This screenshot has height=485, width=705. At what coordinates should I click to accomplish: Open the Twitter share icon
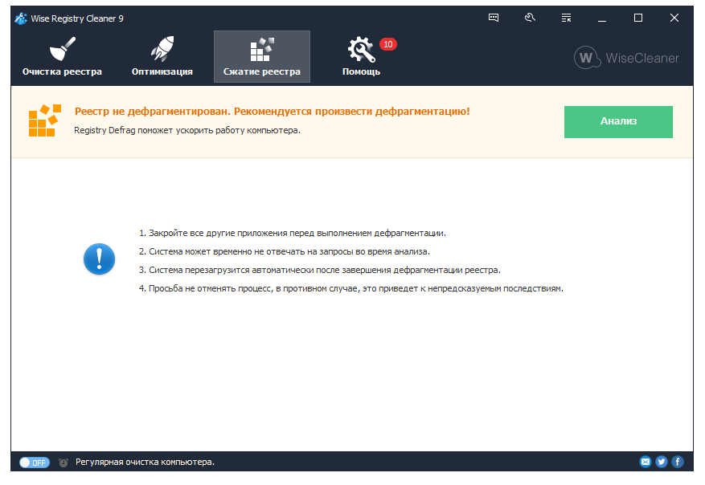click(x=662, y=462)
